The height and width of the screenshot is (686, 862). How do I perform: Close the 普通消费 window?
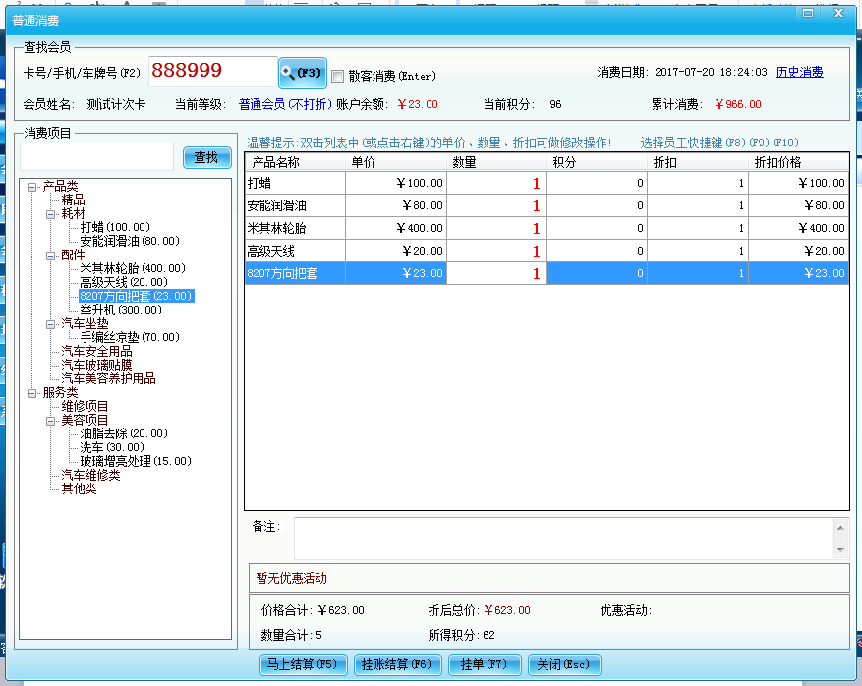tap(839, 13)
